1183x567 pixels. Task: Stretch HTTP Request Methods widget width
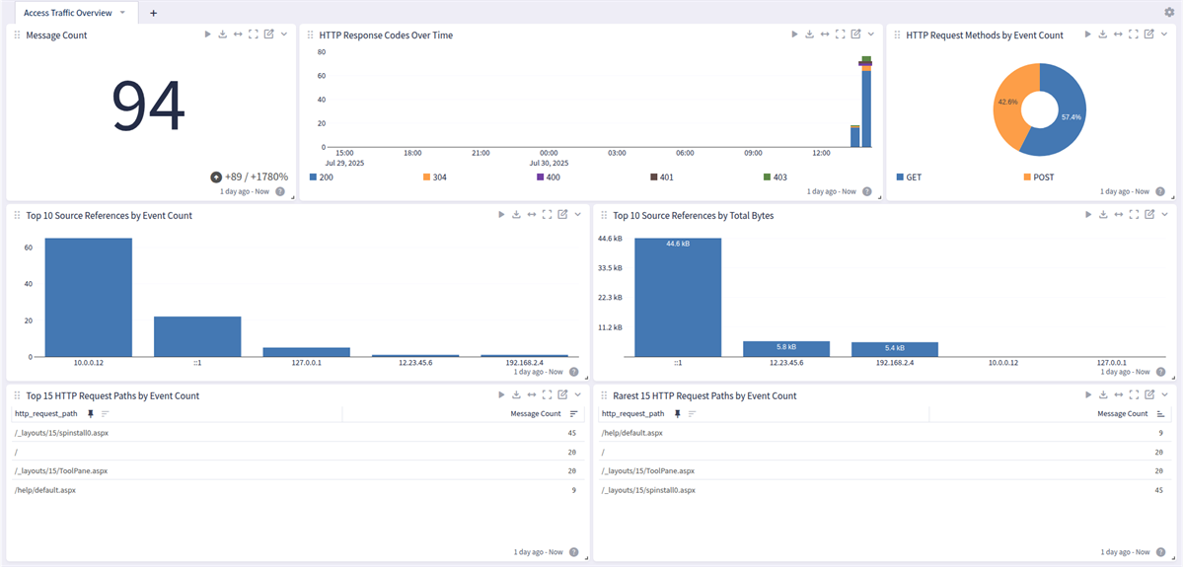1118,35
